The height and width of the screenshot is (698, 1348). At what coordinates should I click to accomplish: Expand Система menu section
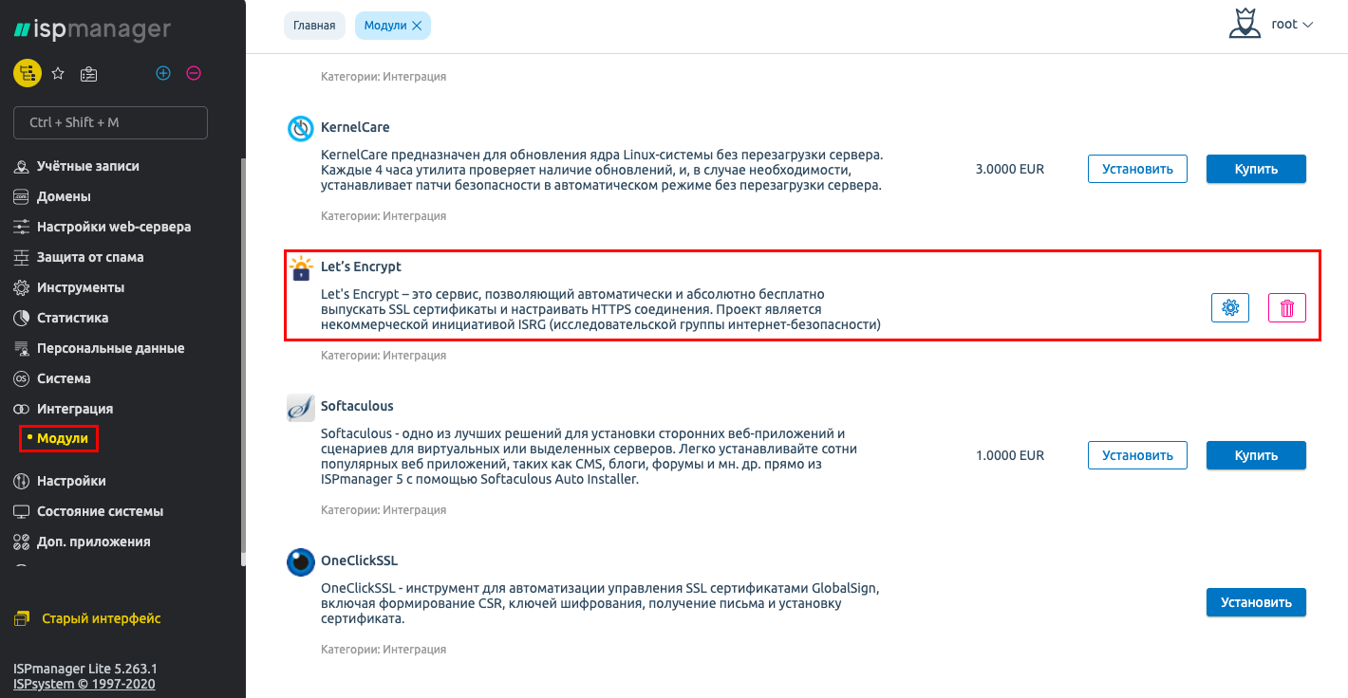pos(64,378)
